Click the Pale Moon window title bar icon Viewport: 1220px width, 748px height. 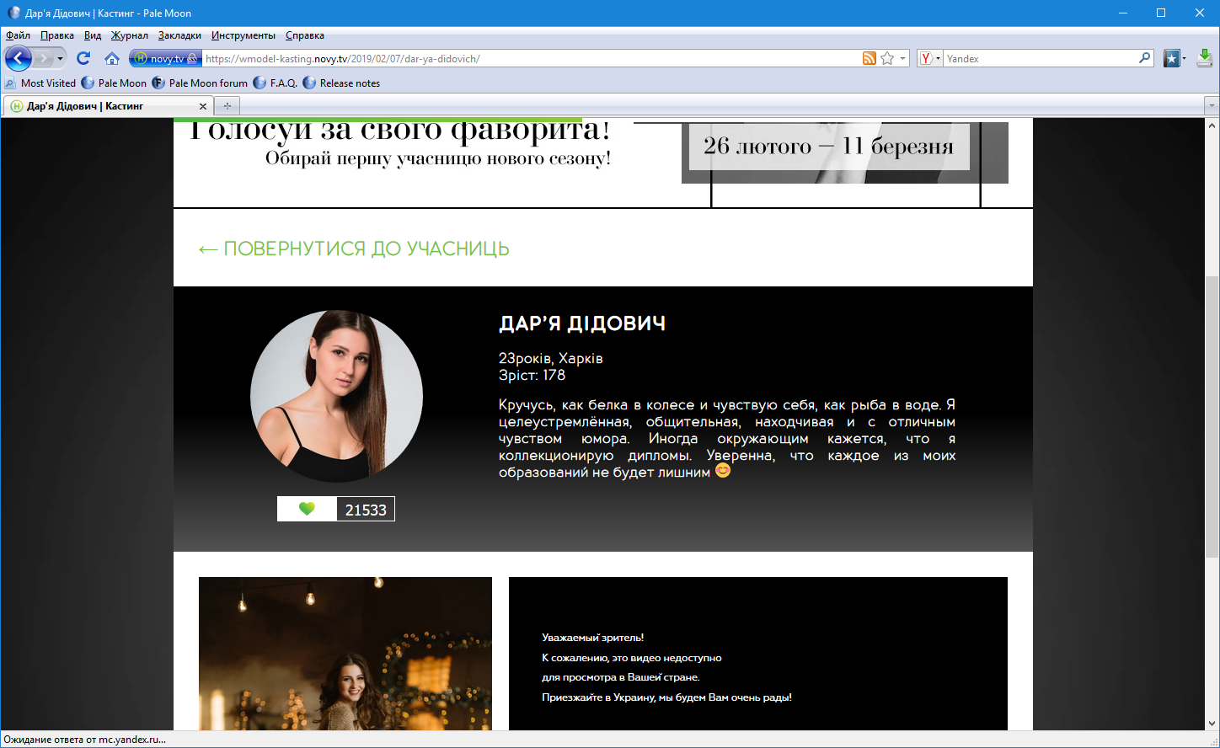pos(13,13)
